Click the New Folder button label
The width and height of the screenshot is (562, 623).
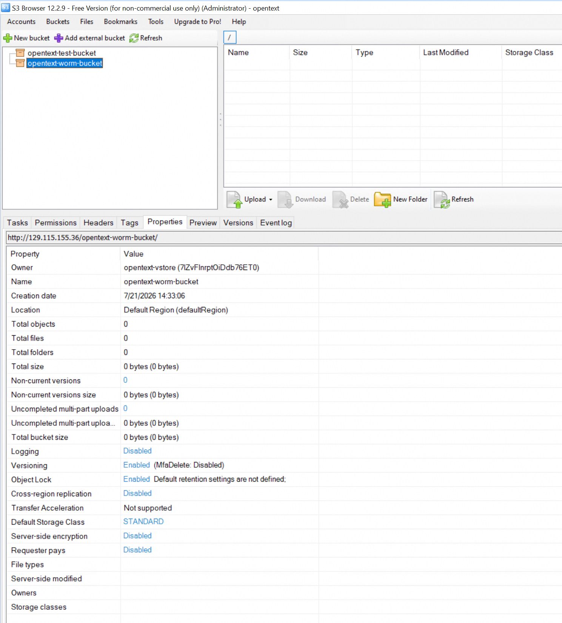tap(410, 199)
